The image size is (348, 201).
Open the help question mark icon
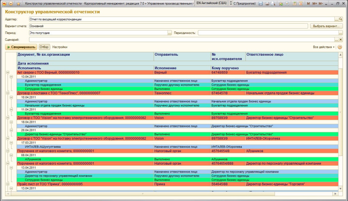[x=340, y=47]
